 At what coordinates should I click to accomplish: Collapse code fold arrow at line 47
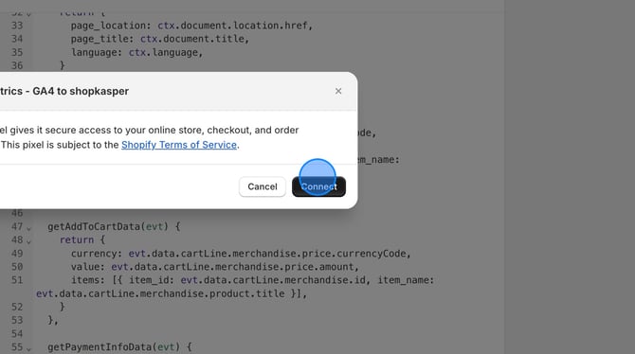coord(28,228)
